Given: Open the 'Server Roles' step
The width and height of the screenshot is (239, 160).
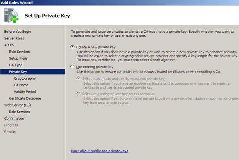Looking at the screenshot, I should tap(14, 38).
